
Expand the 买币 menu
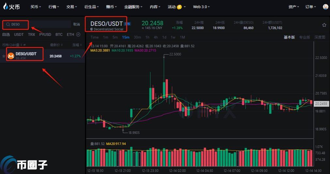(x=36, y=7)
